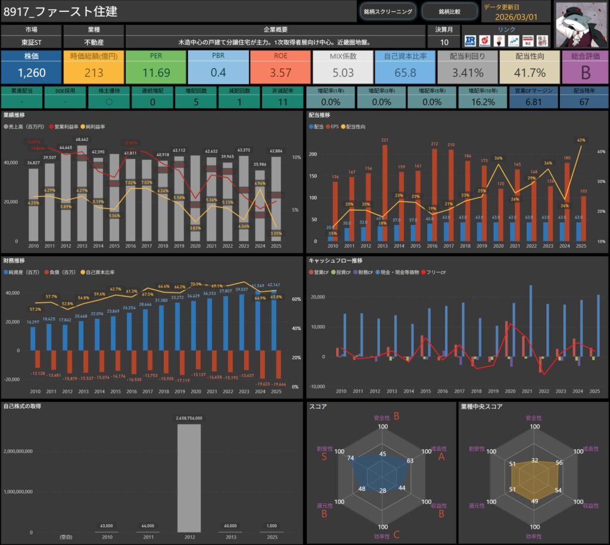Click the blue rising line-chart link icon
This screenshot has height=545, width=610.
pyautogui.click(x=513, y=41)
